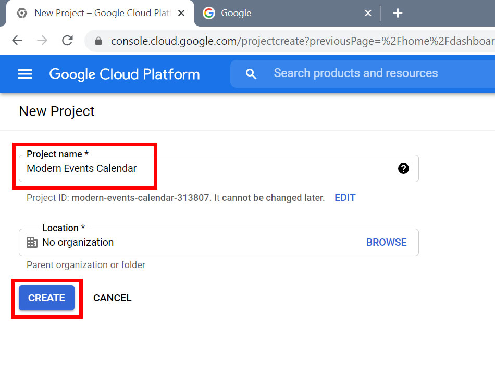Close the New Project tab
Viewport: 495px width, 366px height.
click(x=181, y=13)
